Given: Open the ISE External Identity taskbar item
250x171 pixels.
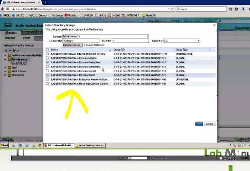Looking at the screenshot, I should click(59, 145).
